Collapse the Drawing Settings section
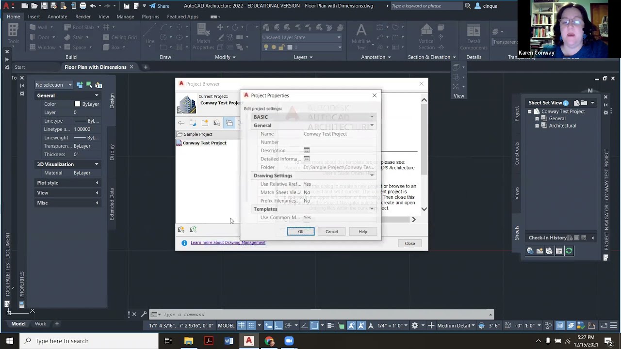621x349 pixels. (372, 175)
